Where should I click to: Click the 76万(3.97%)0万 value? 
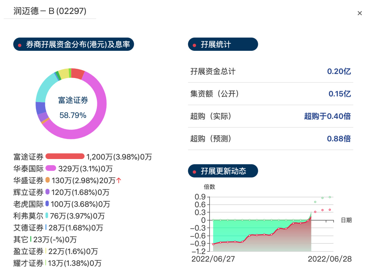(x=77, y=216)
